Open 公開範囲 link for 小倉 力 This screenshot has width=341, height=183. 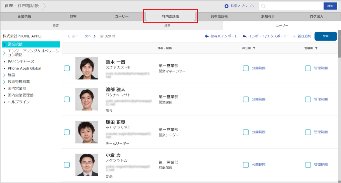tap(259, 165)
